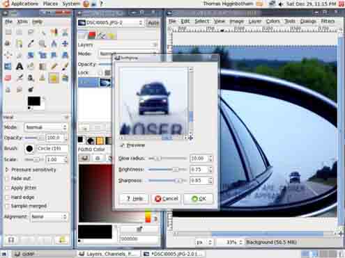This screenshot has height=258, width=345.
Task: Select the Paths tool
Action: click(20, 43)
